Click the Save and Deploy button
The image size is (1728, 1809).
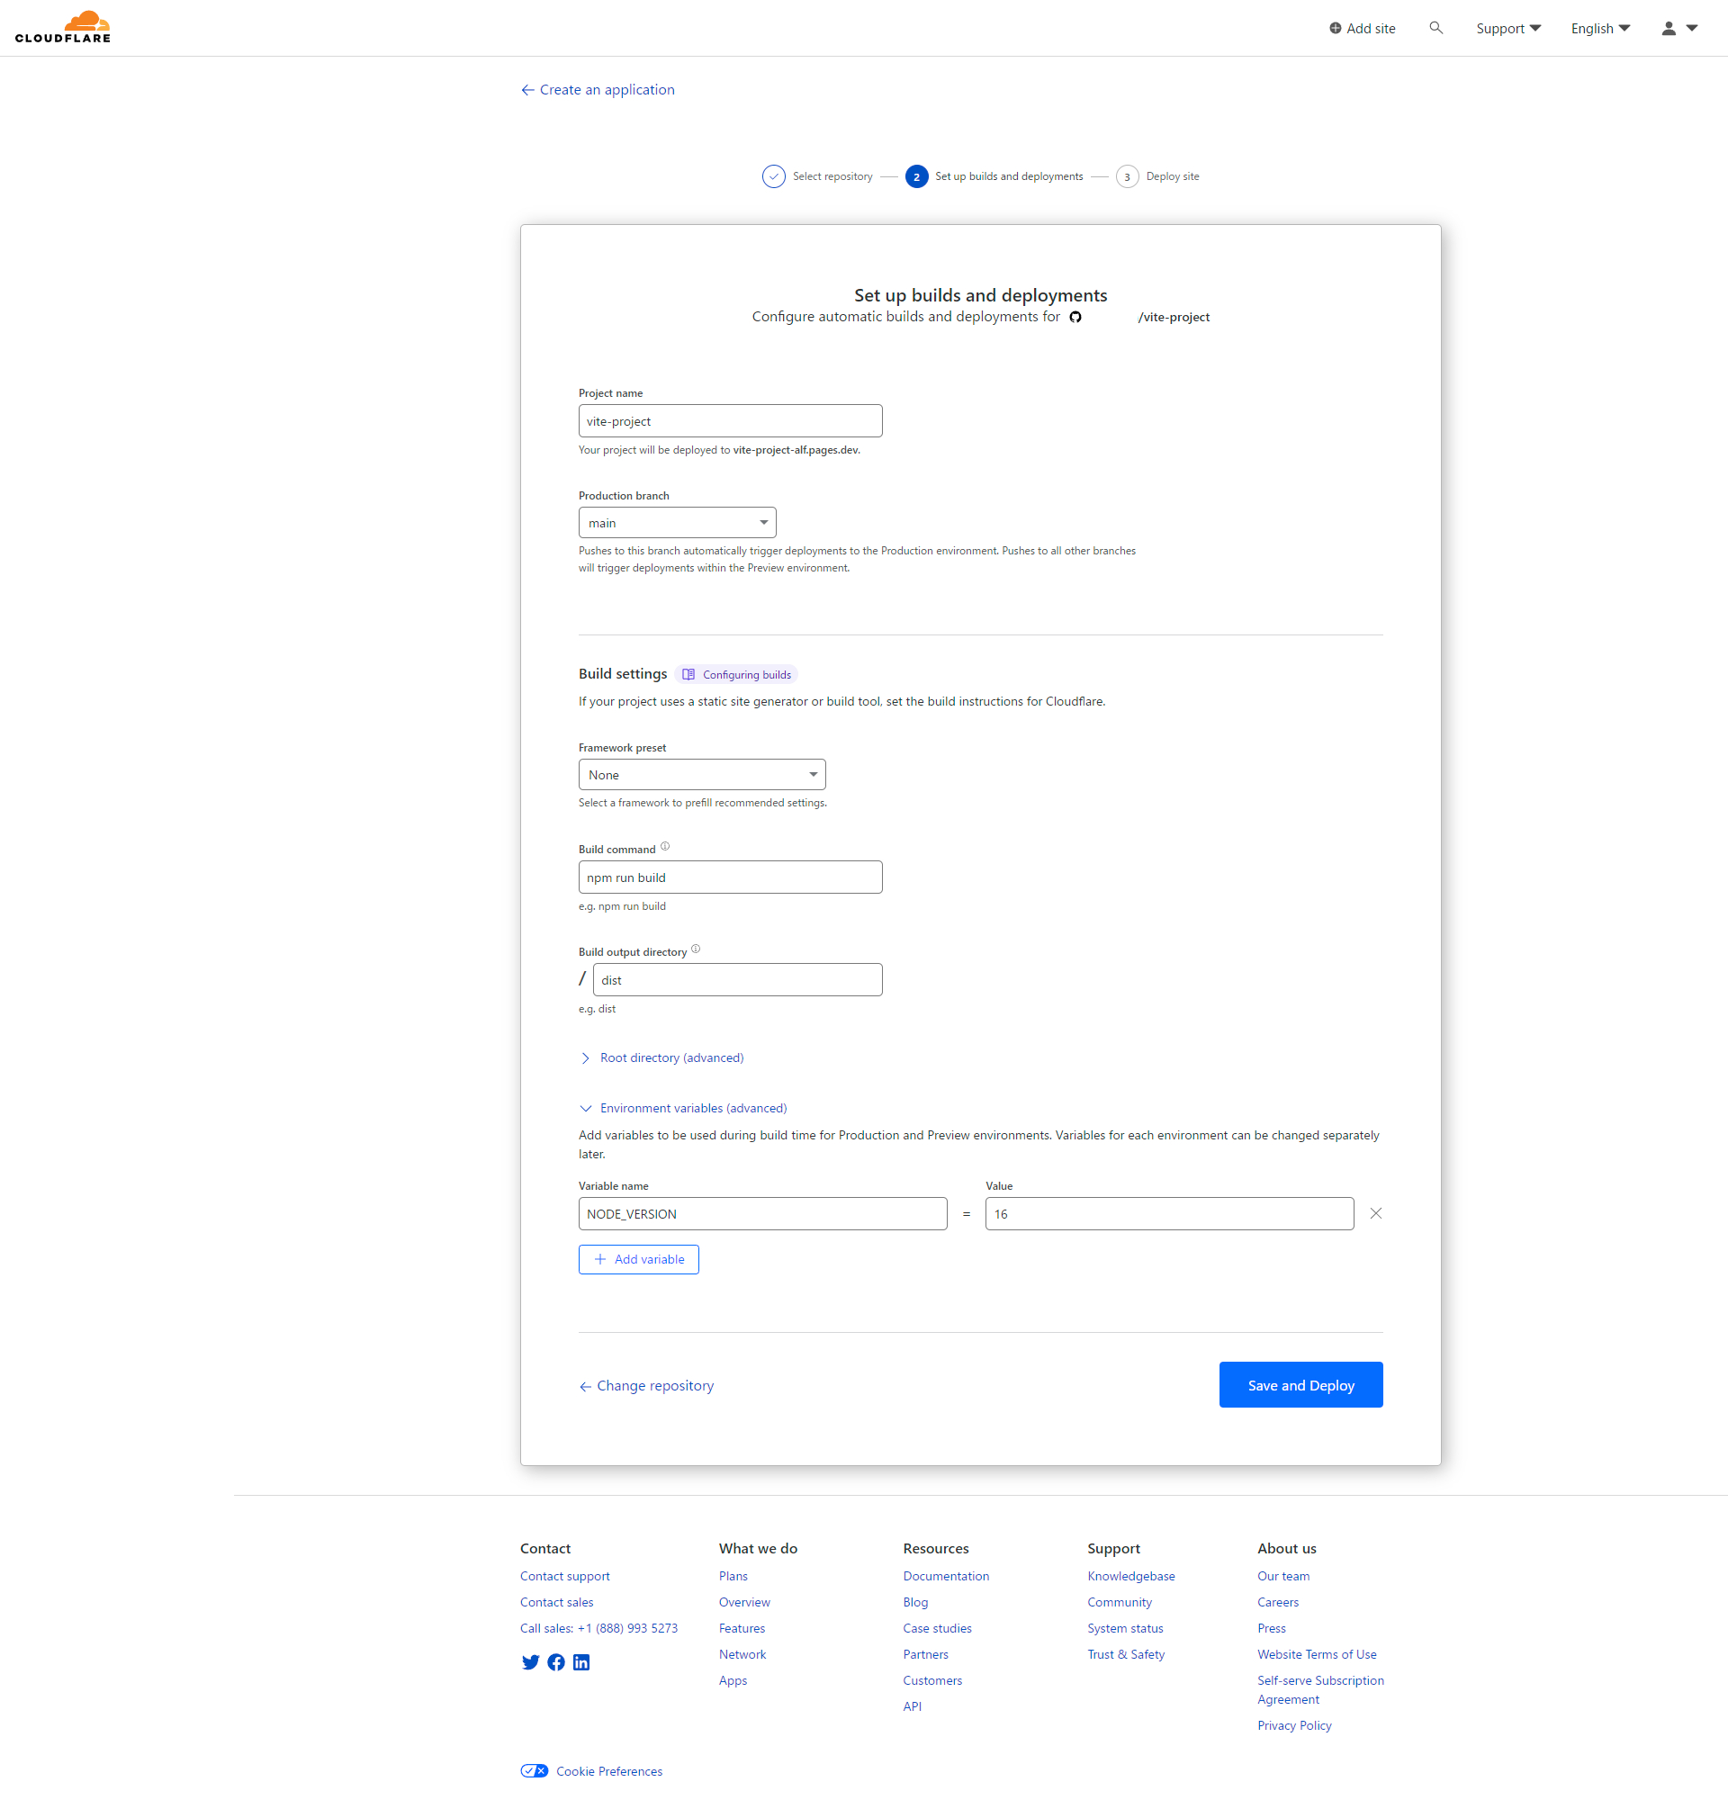click(1300, 1384)
